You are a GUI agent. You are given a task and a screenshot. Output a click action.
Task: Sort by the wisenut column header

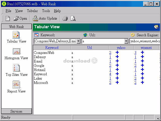[x=146, y=48]
